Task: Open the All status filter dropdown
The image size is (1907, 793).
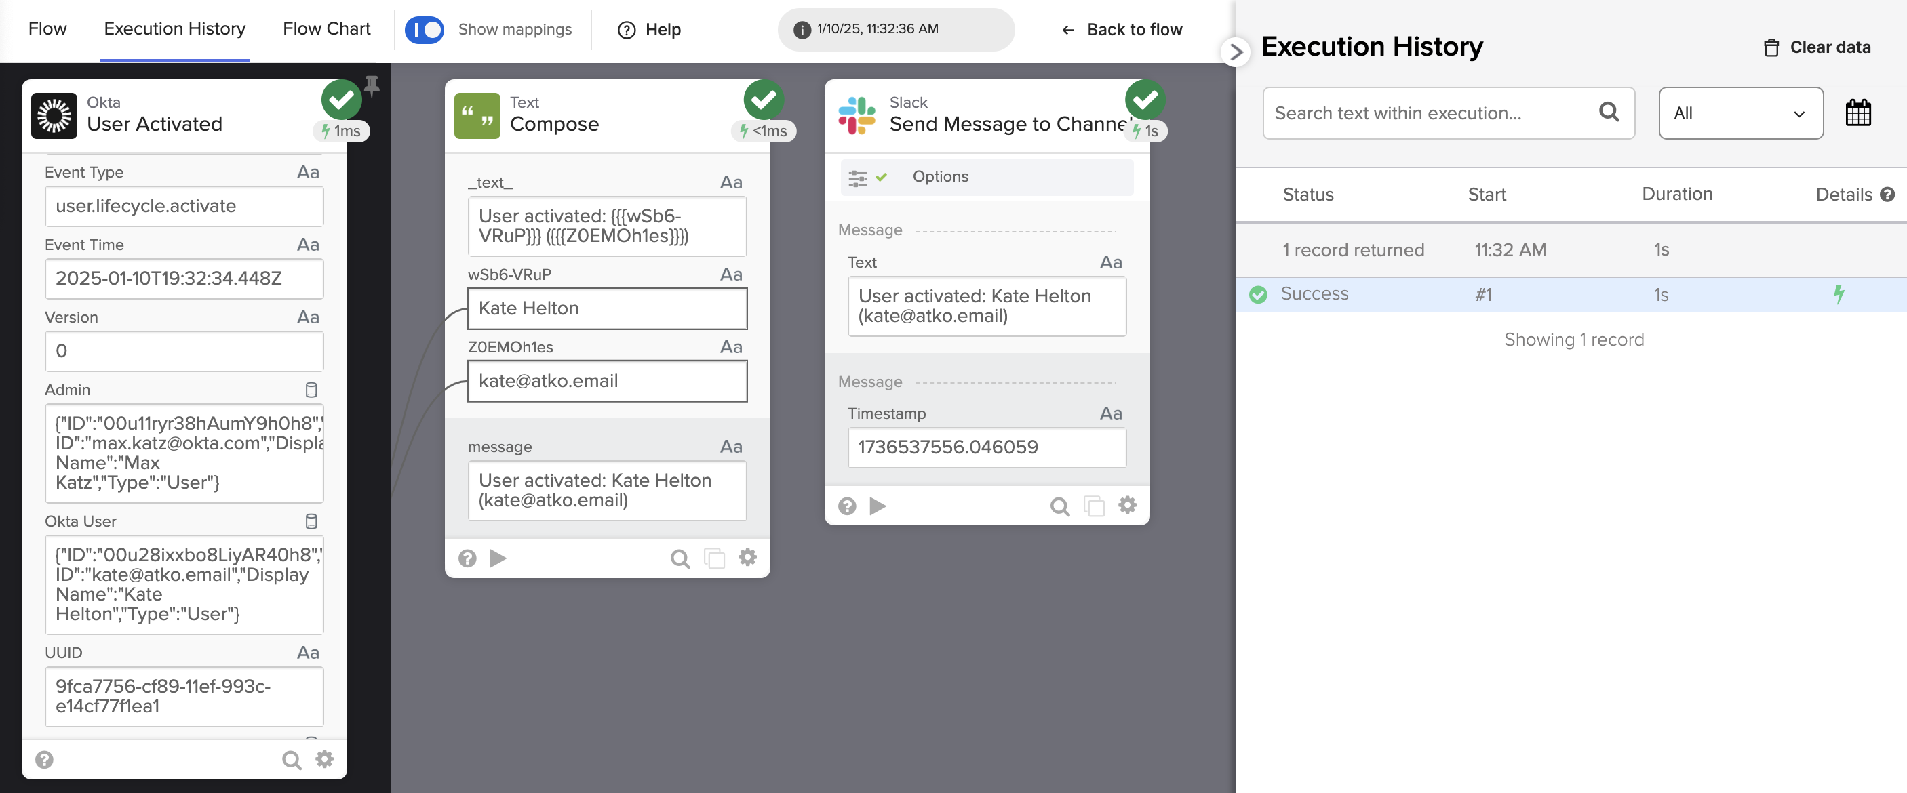Action: (x=1740, y=113)
